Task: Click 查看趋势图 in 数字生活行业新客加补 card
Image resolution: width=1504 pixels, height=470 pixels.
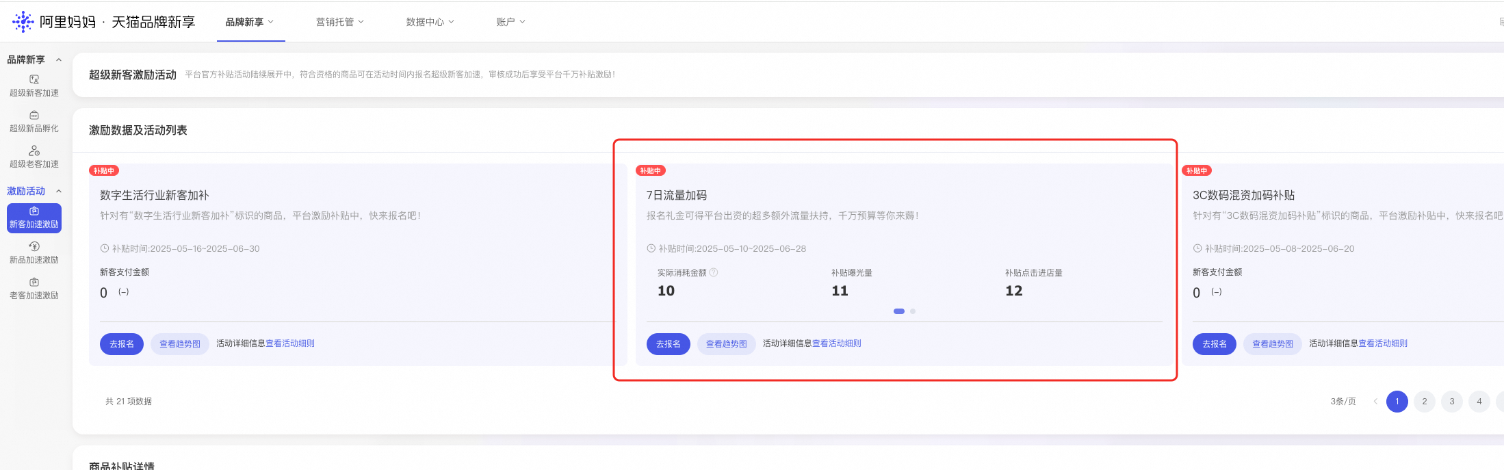Action: tap(180, 344)
